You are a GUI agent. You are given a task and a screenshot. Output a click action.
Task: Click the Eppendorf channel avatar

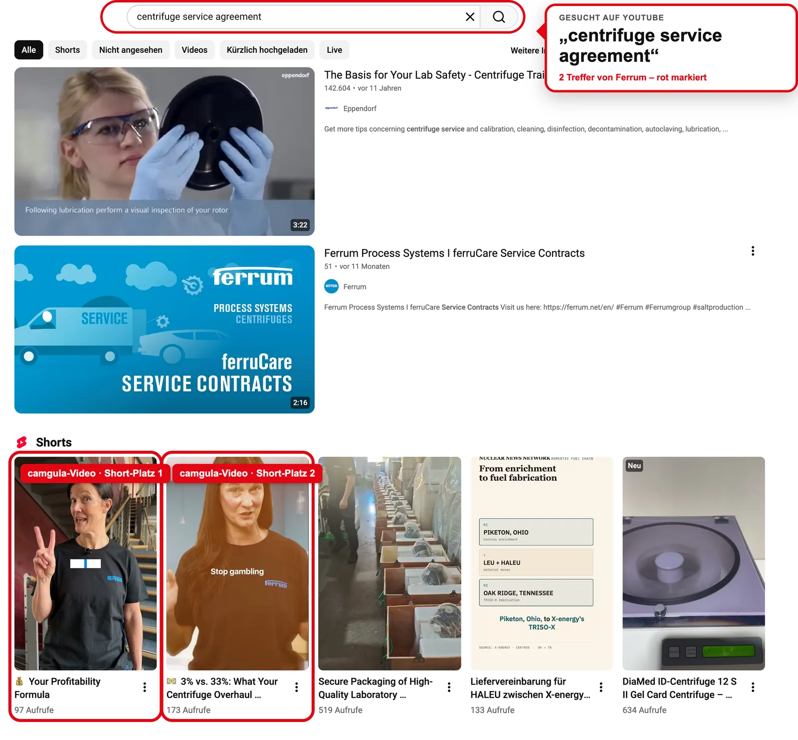[x=331, y=108]
